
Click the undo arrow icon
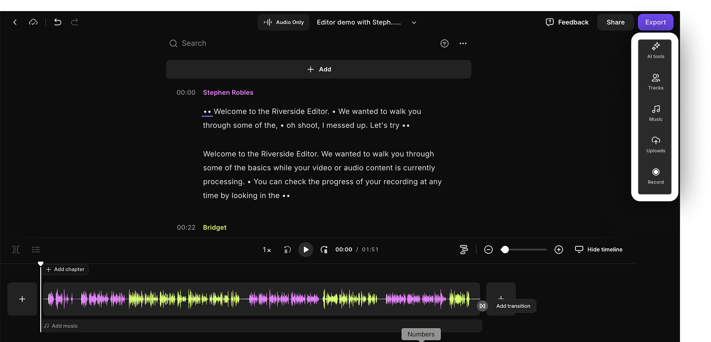click(x=57, y=22)
